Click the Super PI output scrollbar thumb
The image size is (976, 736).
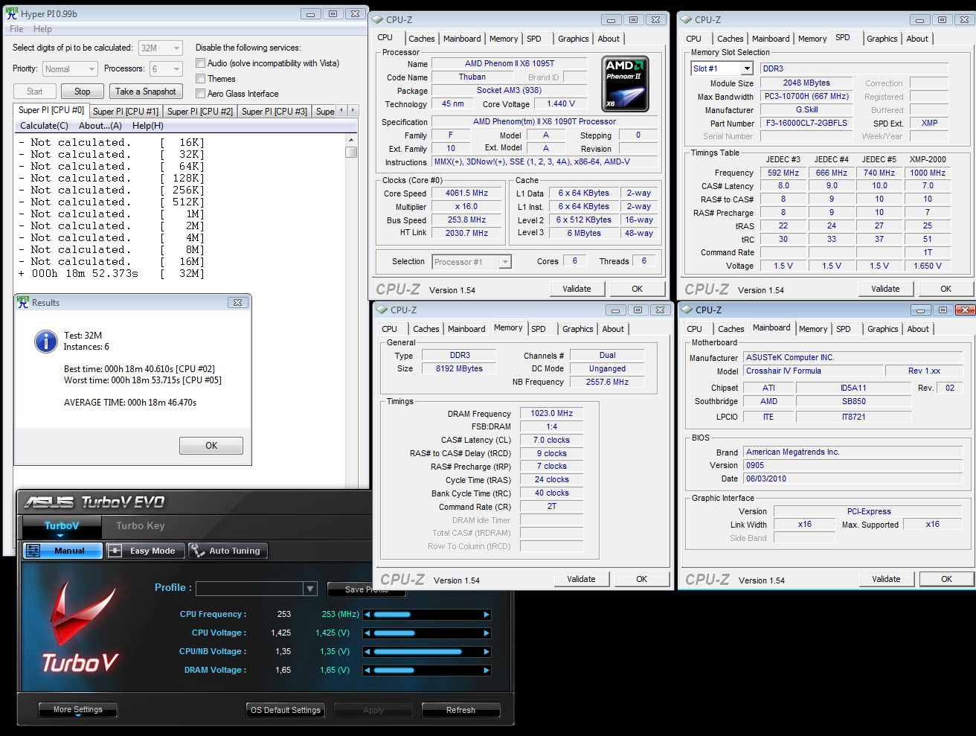[351, 152]
